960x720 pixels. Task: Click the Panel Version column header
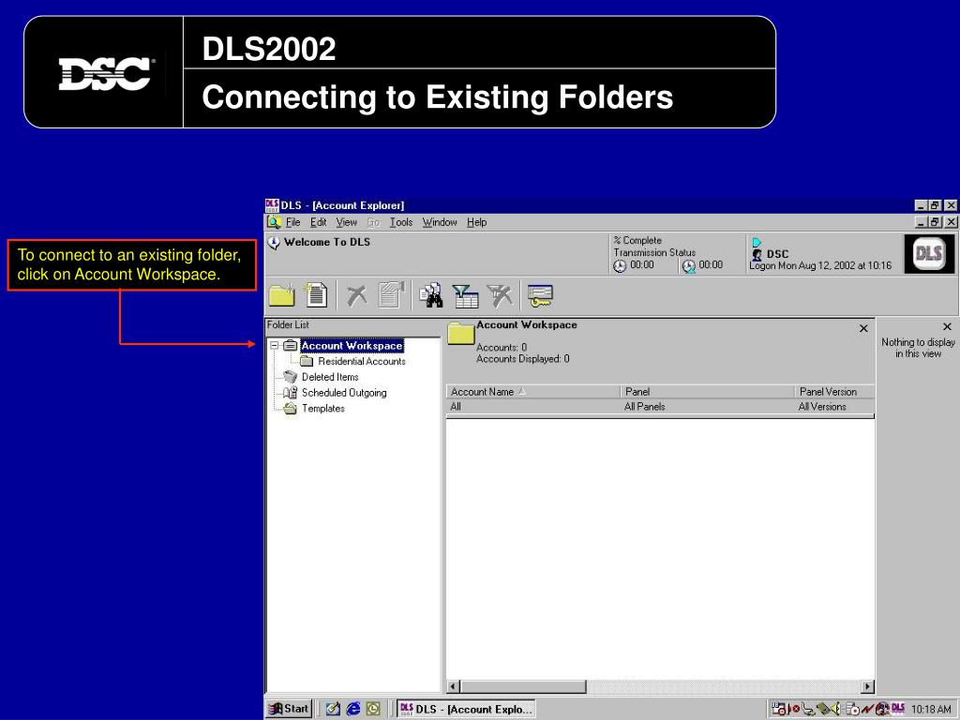(x=834, y=392)
